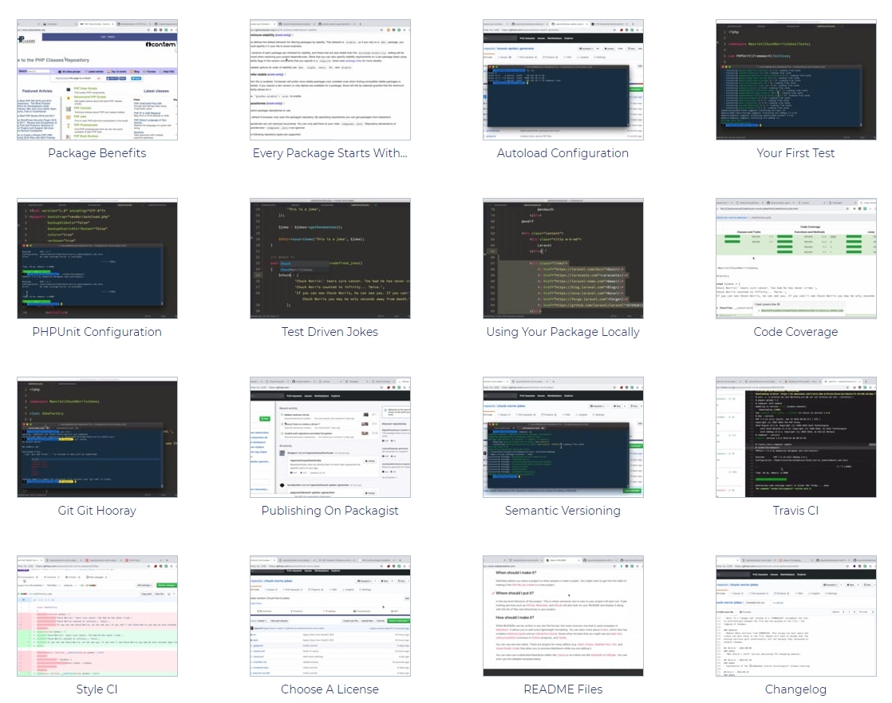892x703 pixels.
Task: Open the Git Git Hooray thumbnail
Action: [97, 436]
